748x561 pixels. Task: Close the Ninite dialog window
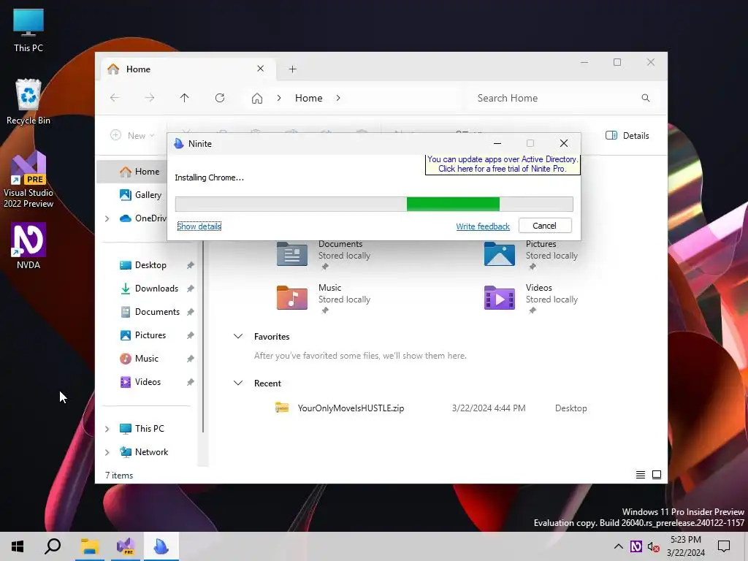pos(564,144)
